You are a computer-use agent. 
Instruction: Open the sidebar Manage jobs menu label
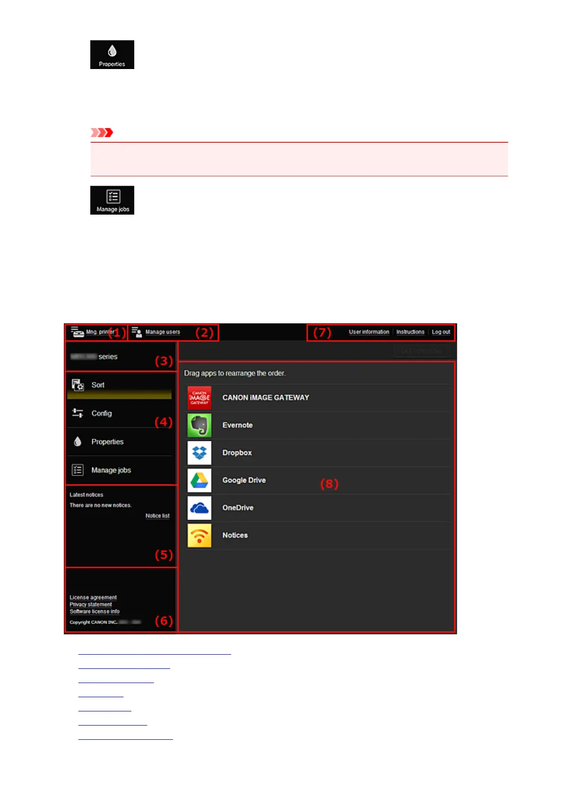point(111,470)
